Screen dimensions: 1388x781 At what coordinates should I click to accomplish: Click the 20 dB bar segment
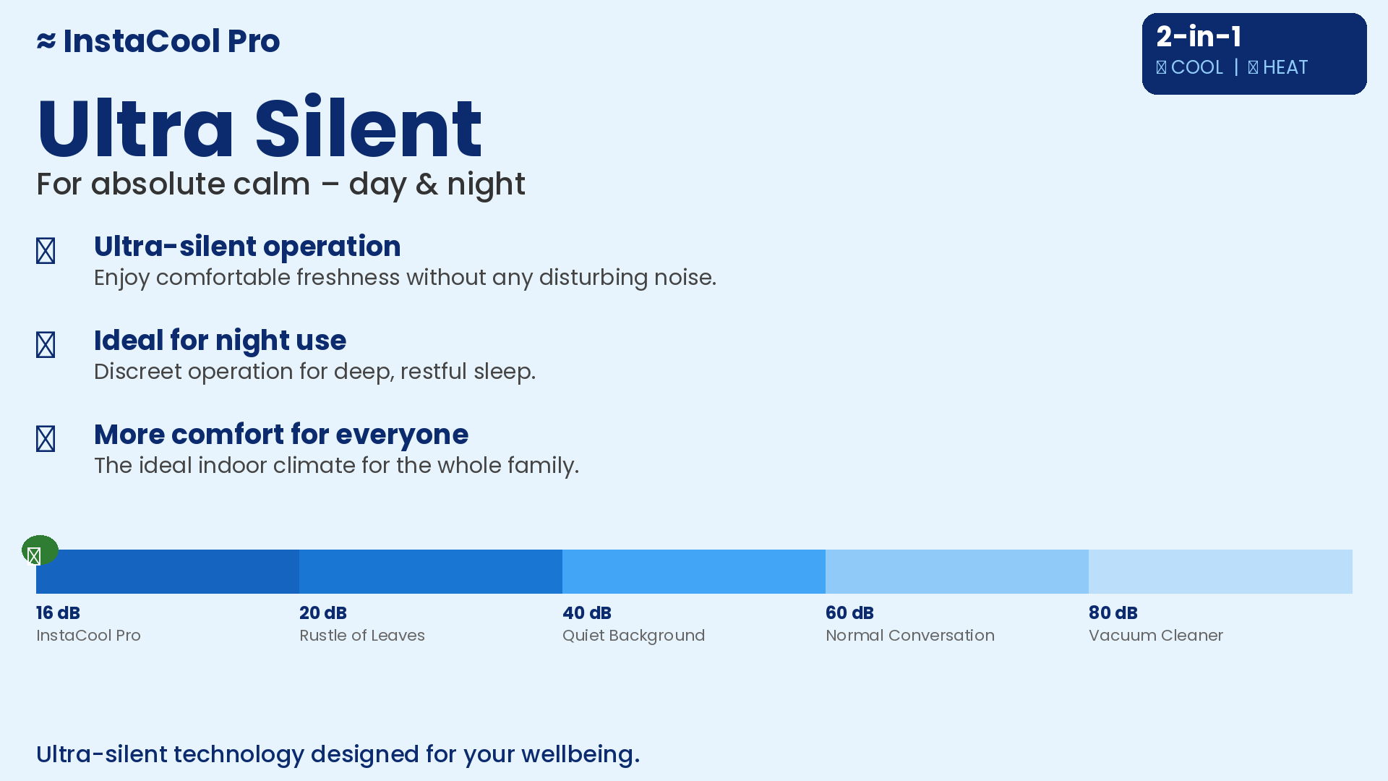431,571
